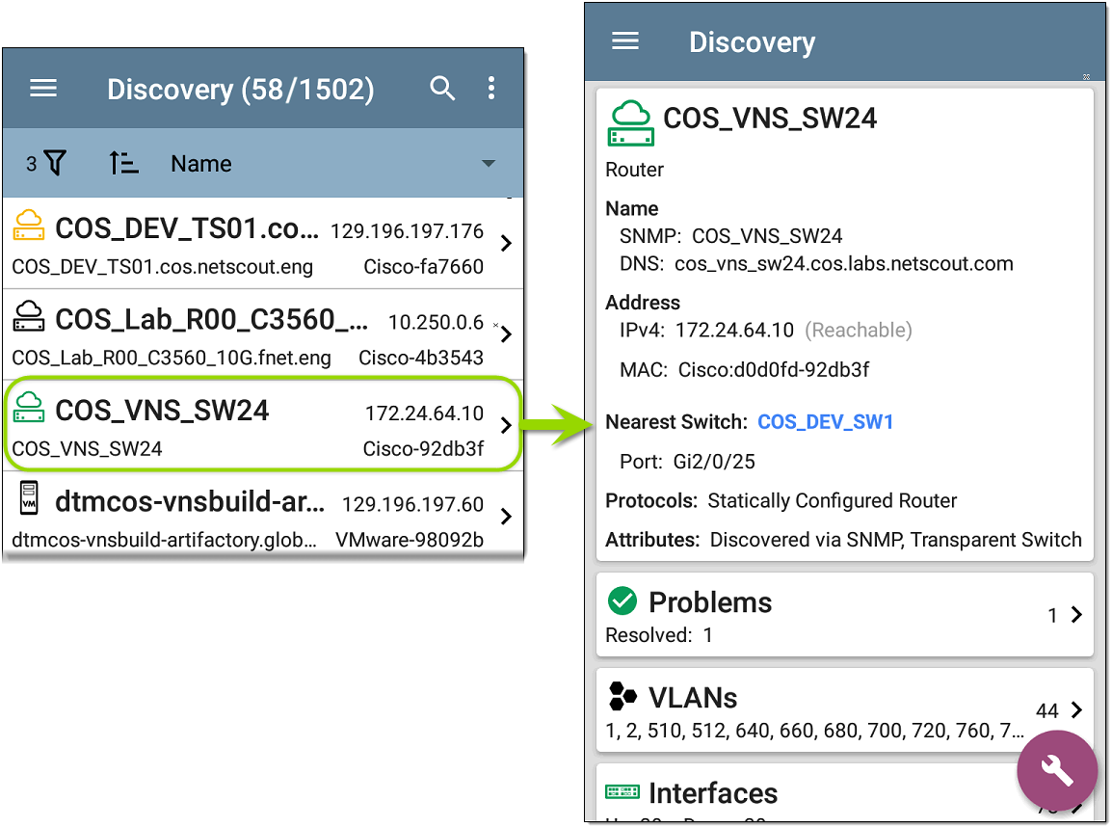Open the filter funnel icon
The height and width of the screenshot is (827, 1112).
pos(55,163)
